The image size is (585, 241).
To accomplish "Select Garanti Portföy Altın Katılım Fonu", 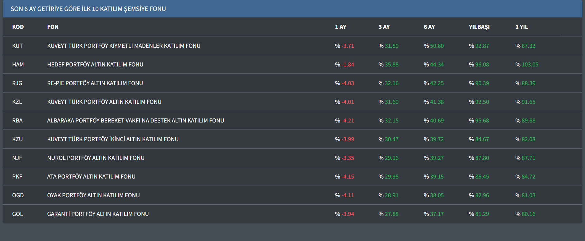I will [x=98, y=214].
